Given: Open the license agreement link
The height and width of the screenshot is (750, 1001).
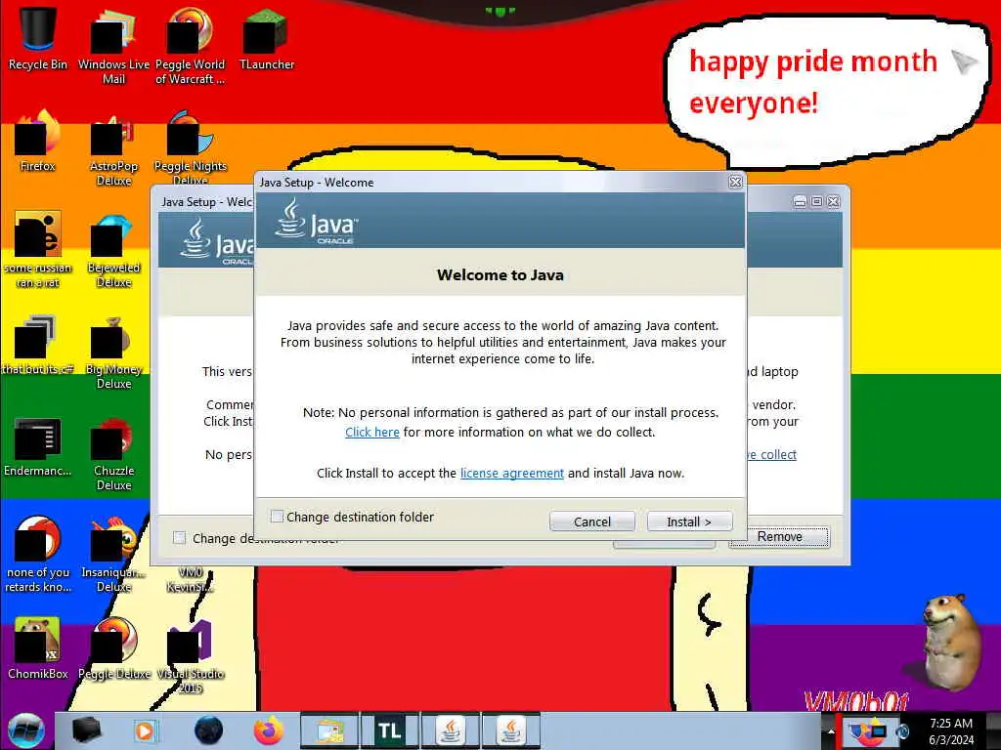Looking at the screenshot, I should (x=512, y=474).
